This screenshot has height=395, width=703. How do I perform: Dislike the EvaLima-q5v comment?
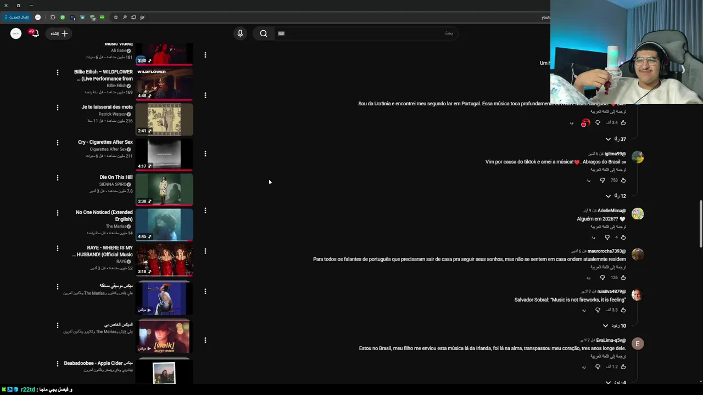click(x=598, y=366)
